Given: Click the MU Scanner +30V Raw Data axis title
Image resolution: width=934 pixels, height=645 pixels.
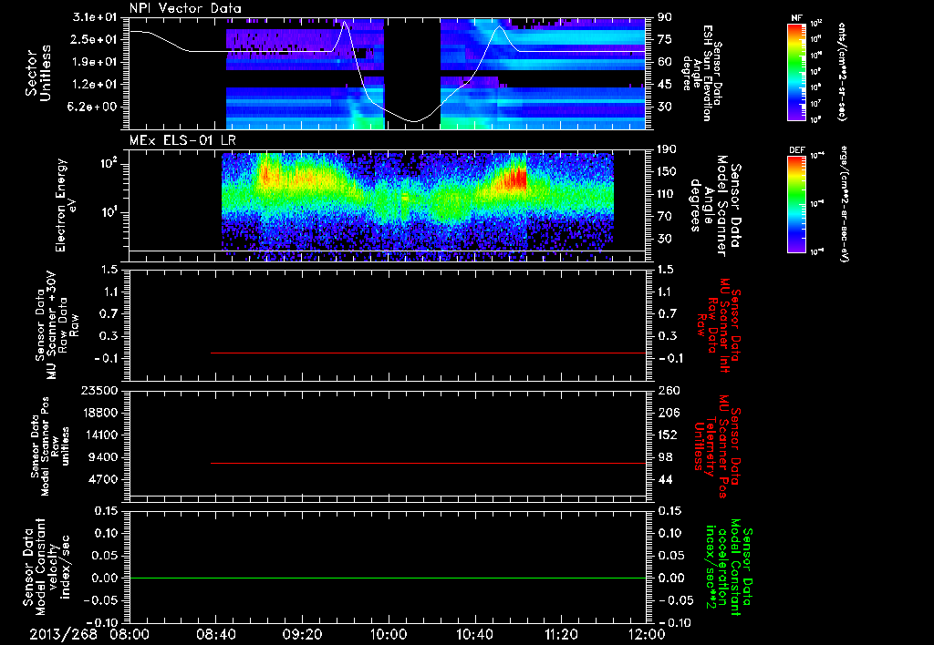Looking at the screenshot, I should pos(57,325).
